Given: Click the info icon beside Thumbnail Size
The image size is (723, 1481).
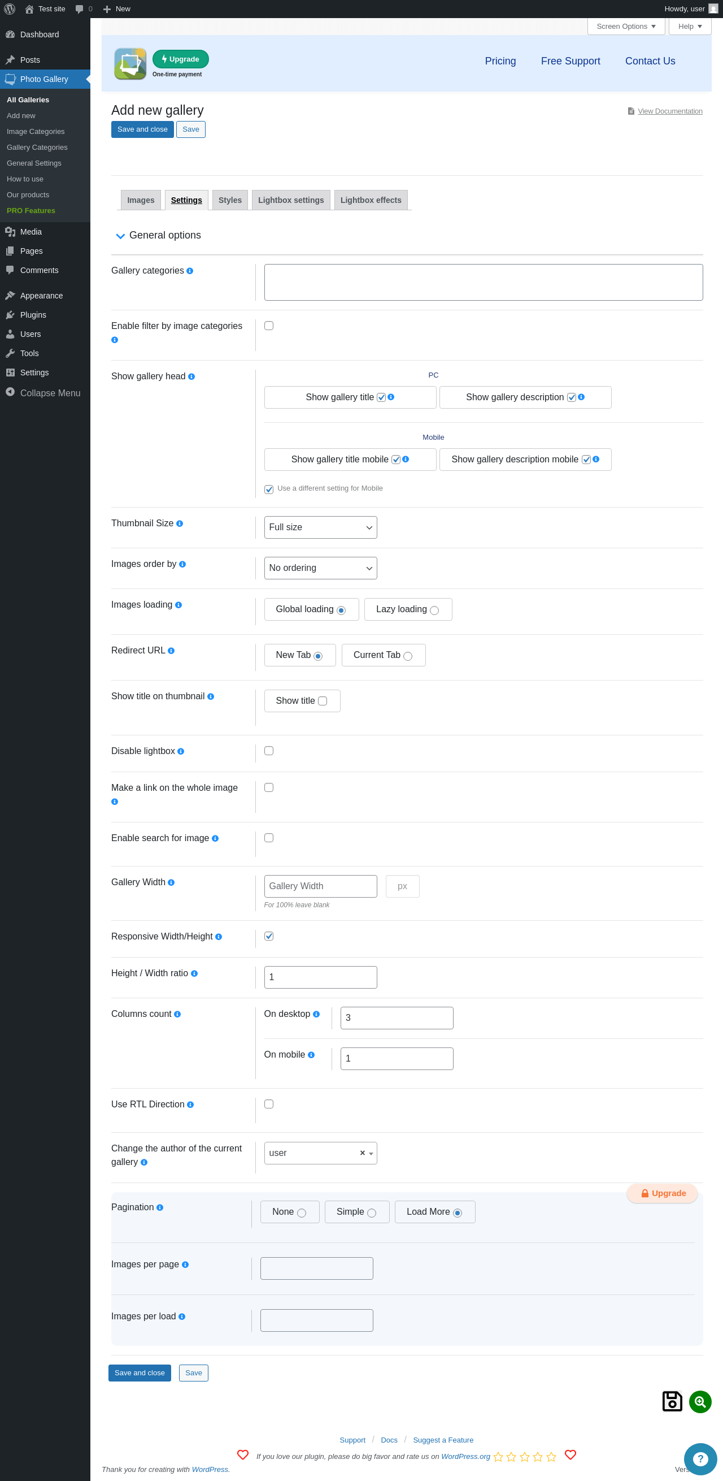Looking at the screenshot, I should (180, 523).
